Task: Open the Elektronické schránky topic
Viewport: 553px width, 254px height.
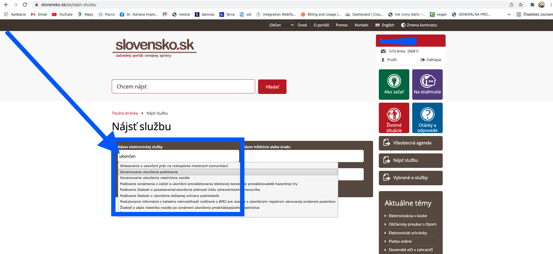Action: tap(408, 233)
